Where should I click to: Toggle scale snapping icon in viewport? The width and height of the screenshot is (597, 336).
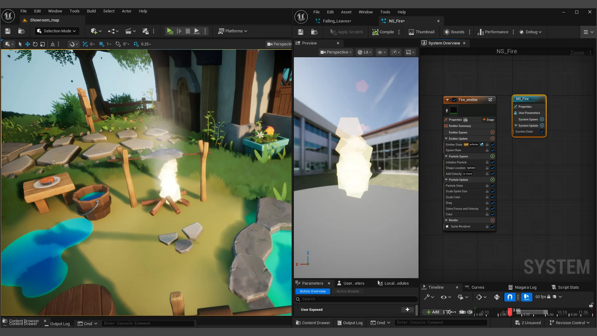point(136,44)
